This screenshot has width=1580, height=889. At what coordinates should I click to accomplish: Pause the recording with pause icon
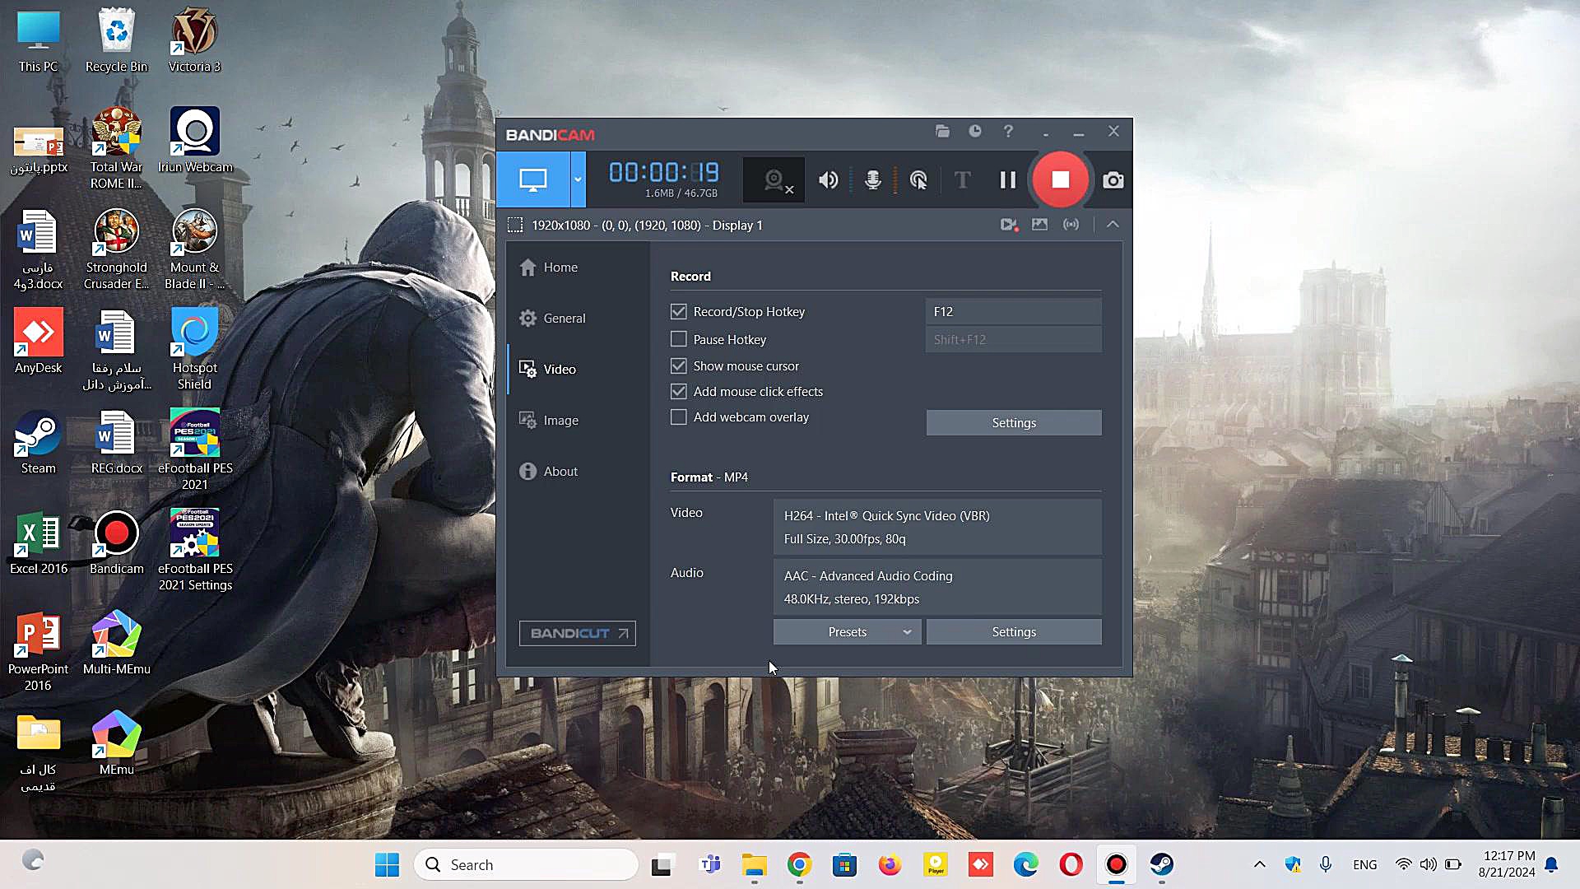click(1007, 179)
